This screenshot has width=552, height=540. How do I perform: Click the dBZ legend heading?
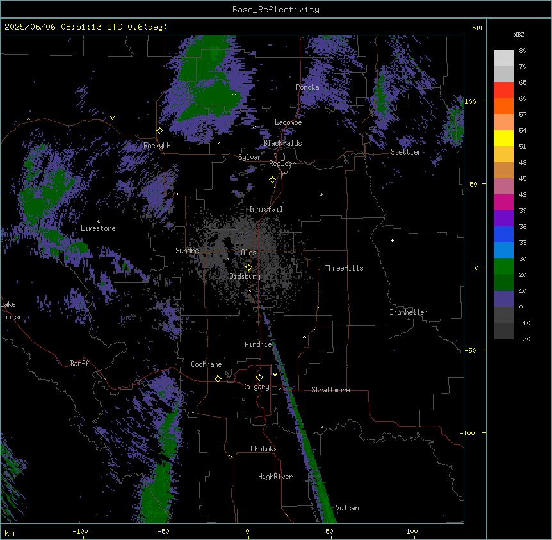click(x=519, y=35)
